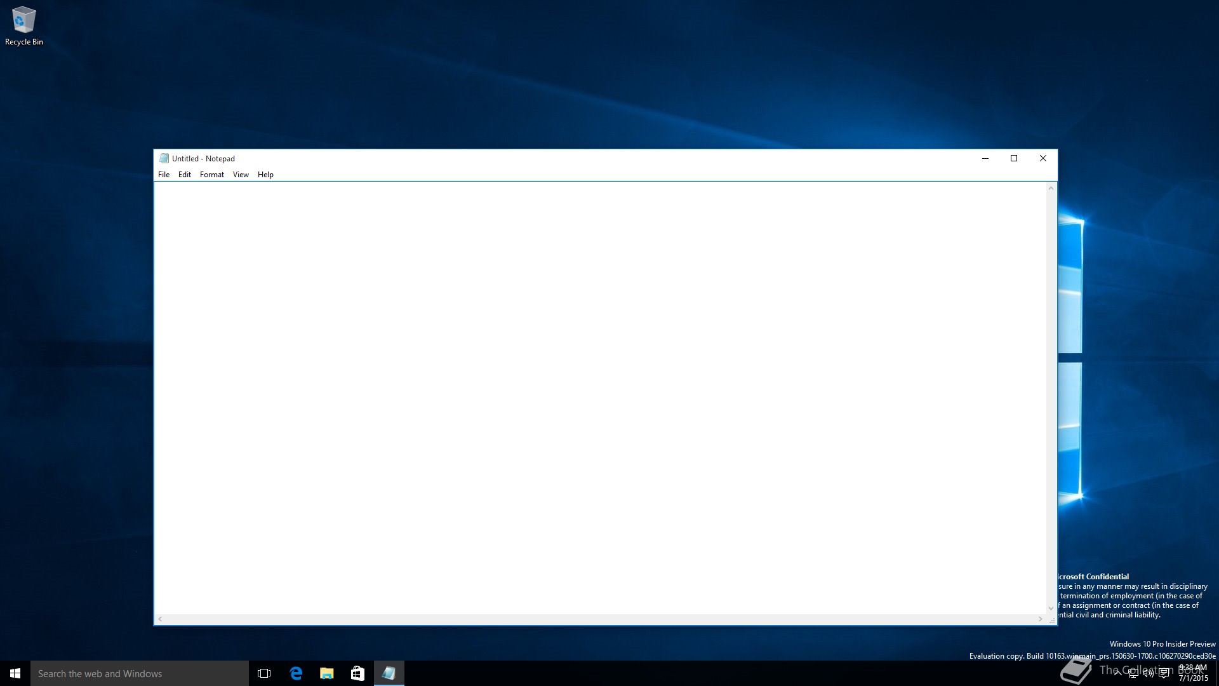Screen dimensions: 1219x686
Task: Click the vertical scrollbar down arrow
Action: 1051,609
